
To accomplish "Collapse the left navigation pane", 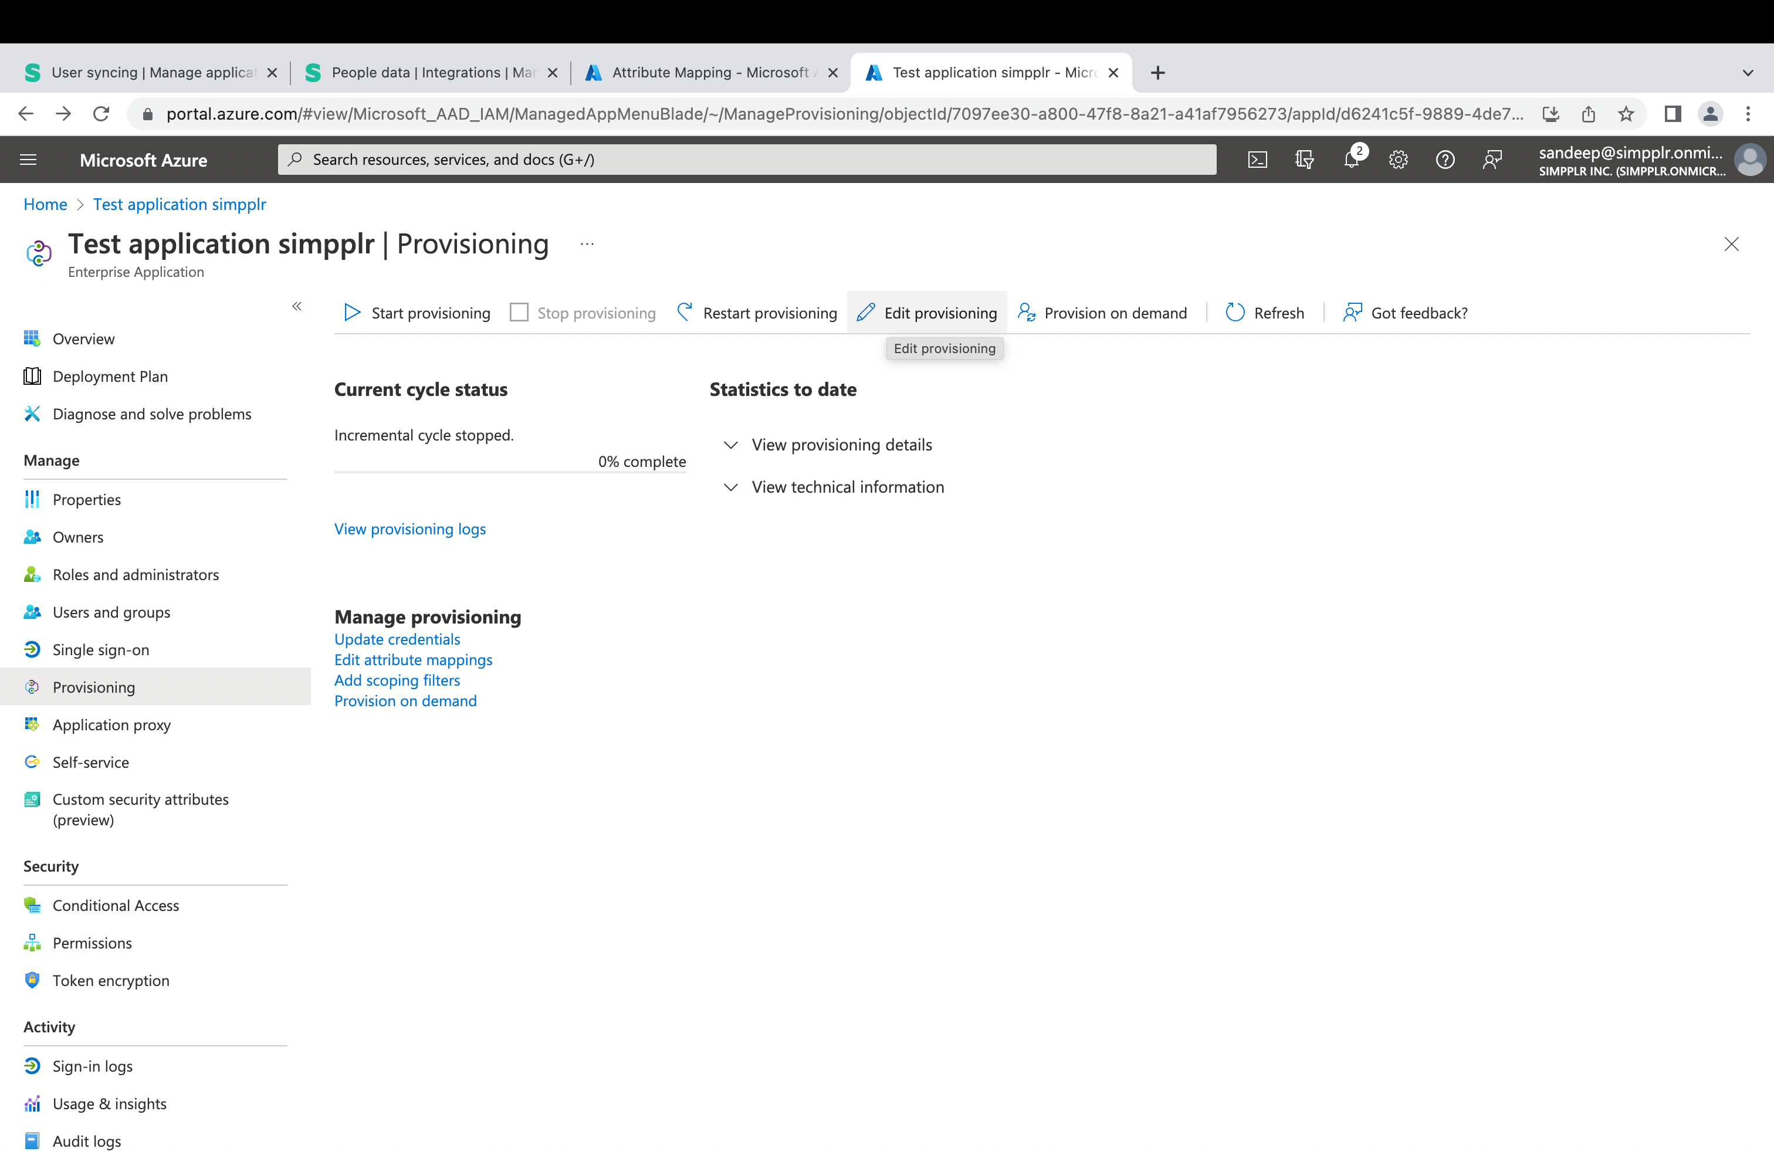I will pyautogui.click(x=297, y=306).
